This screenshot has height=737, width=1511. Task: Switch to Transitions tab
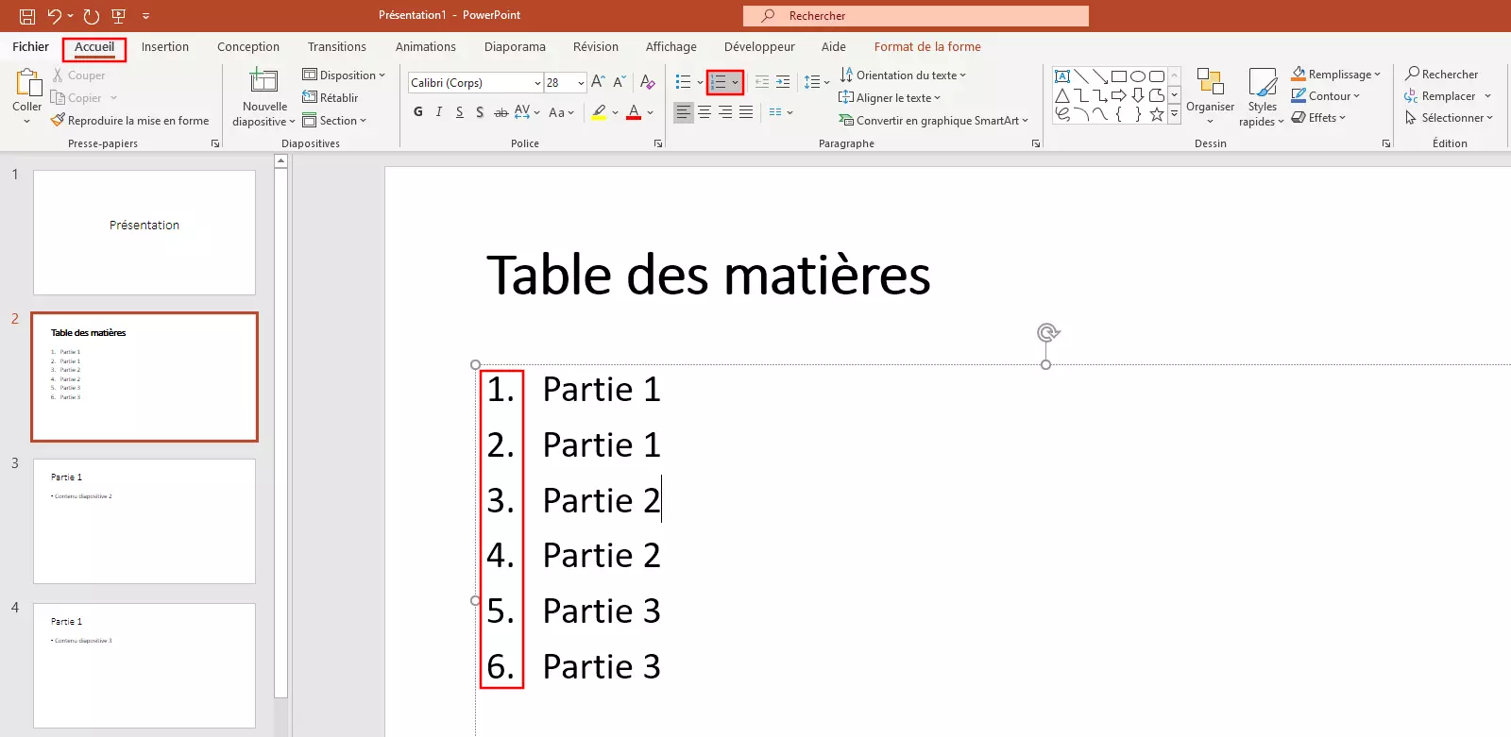pos(337,47)
